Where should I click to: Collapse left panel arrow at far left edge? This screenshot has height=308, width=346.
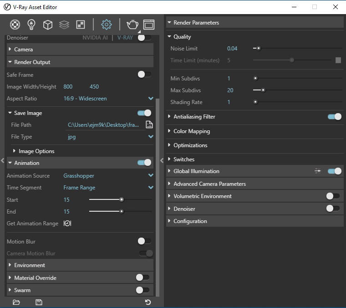click(x=2, y=160)
